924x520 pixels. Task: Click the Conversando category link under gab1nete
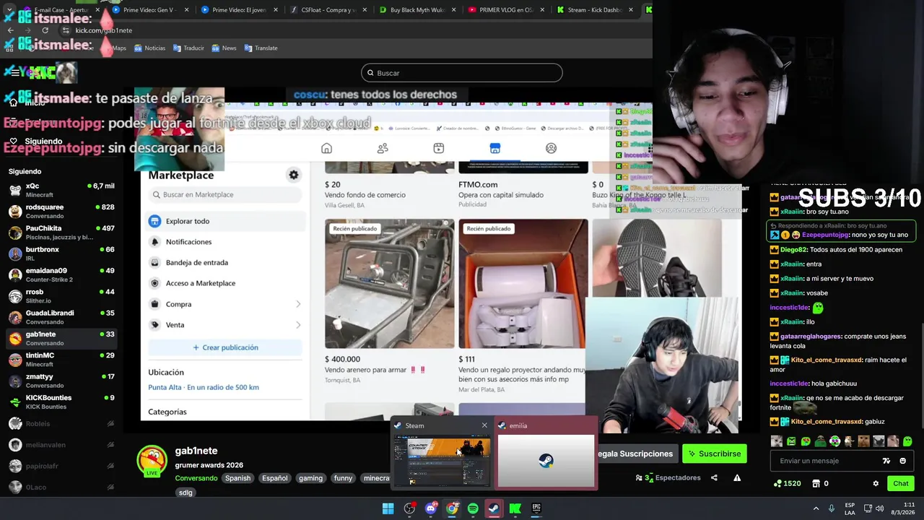(196, 478)
